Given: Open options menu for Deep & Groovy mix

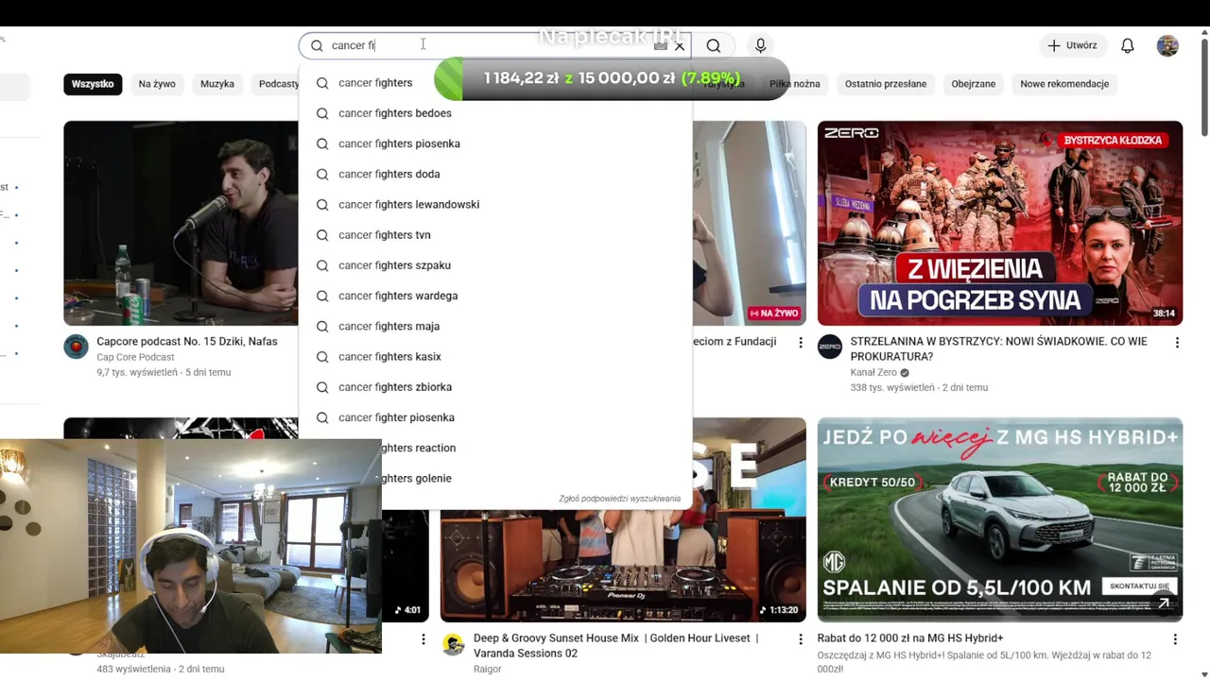Looking at the screenshot, I should 801,639.
